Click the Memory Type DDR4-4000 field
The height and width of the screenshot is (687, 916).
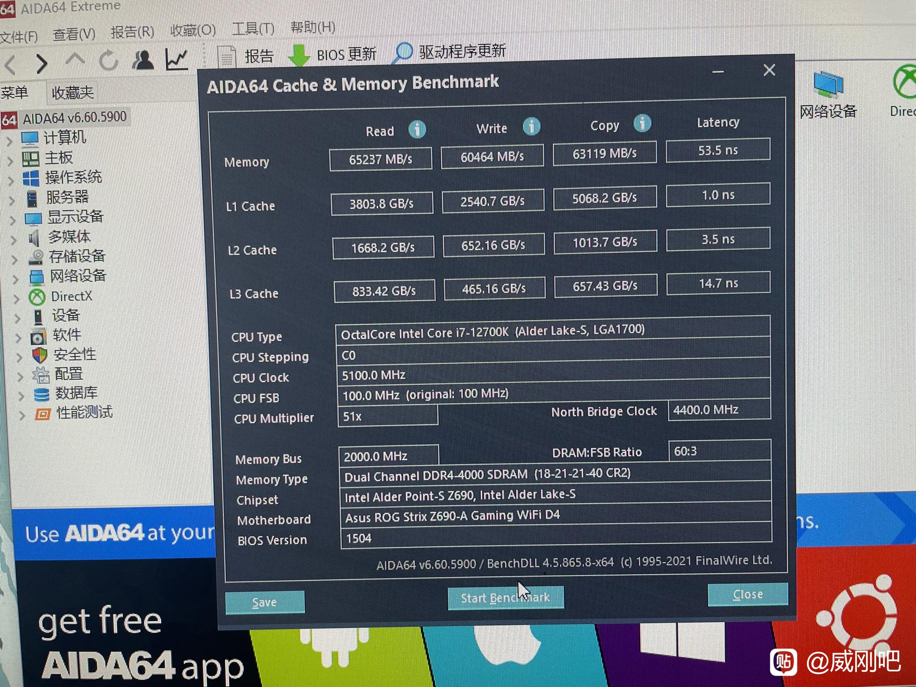point(556,474)
